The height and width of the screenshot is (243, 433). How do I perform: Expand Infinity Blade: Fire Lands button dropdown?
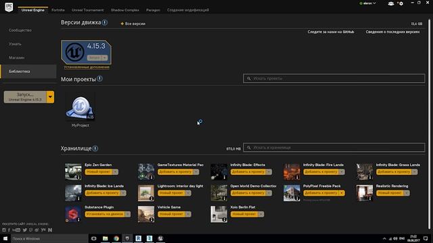(342, 171)
